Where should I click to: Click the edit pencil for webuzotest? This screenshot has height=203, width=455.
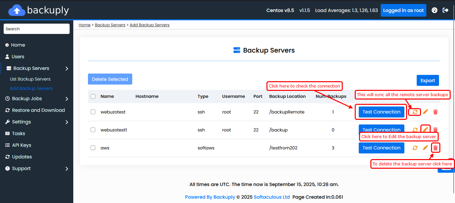(425, 112)
